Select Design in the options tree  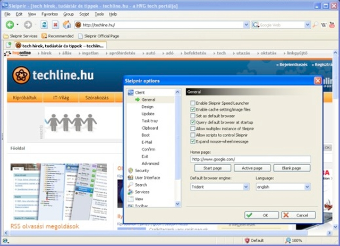tap(148, 107)
